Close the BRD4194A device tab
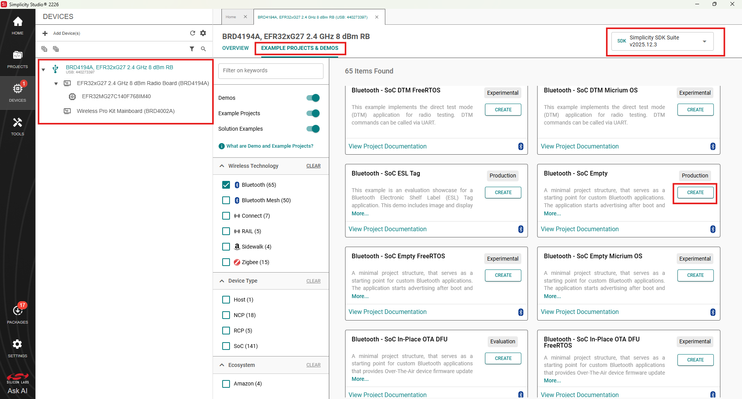 377,17
